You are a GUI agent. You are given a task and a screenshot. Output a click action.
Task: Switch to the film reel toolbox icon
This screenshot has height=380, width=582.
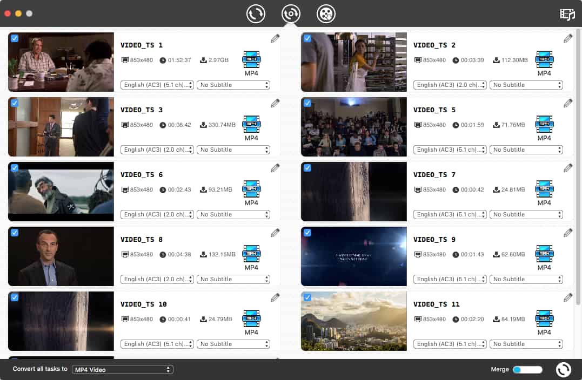pyautogui.click(x=326, y=14)
